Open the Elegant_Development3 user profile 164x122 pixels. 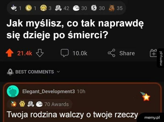(49, 91)
